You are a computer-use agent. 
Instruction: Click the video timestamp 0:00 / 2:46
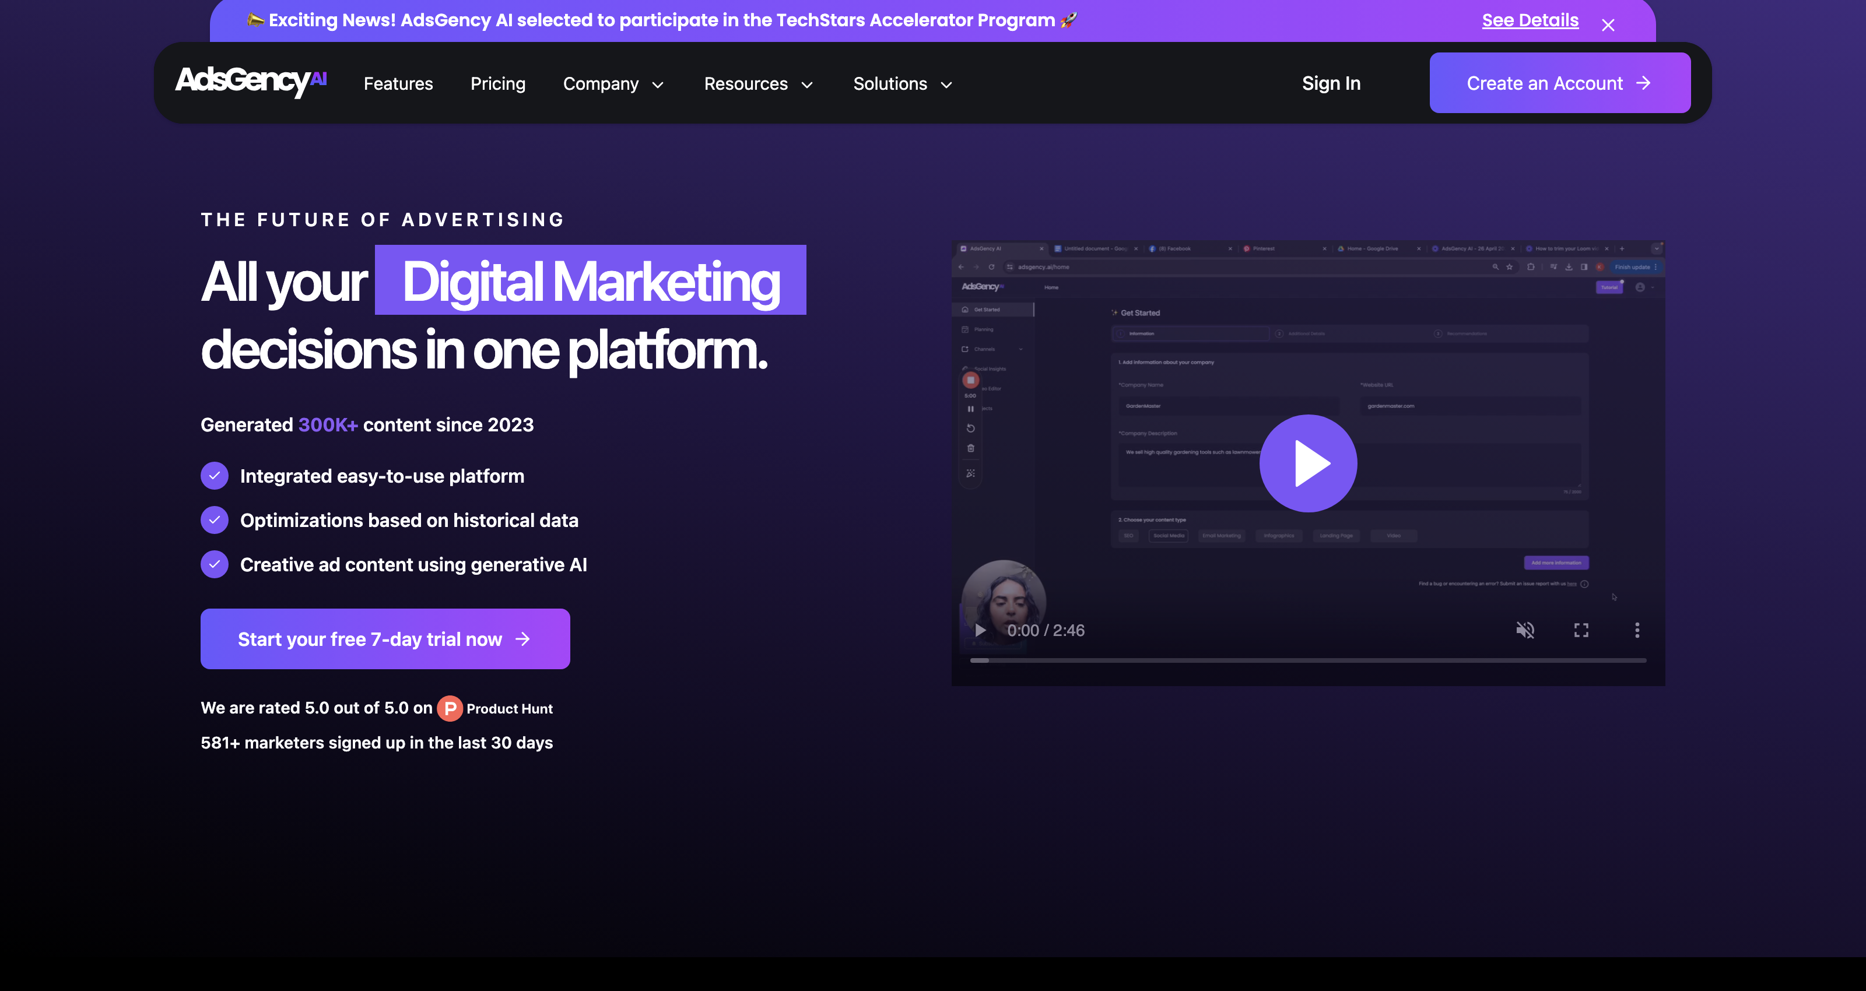(x=1046, y=630)
